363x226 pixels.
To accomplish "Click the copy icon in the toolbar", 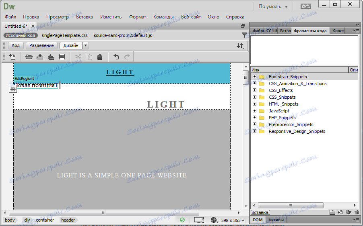I will click(x=89, y=57).
